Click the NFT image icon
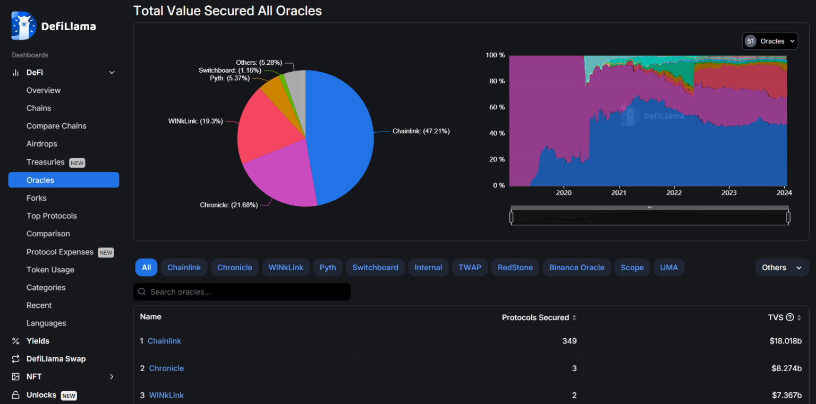The height and width of the screenshot is (404, 816). (15, 377)
